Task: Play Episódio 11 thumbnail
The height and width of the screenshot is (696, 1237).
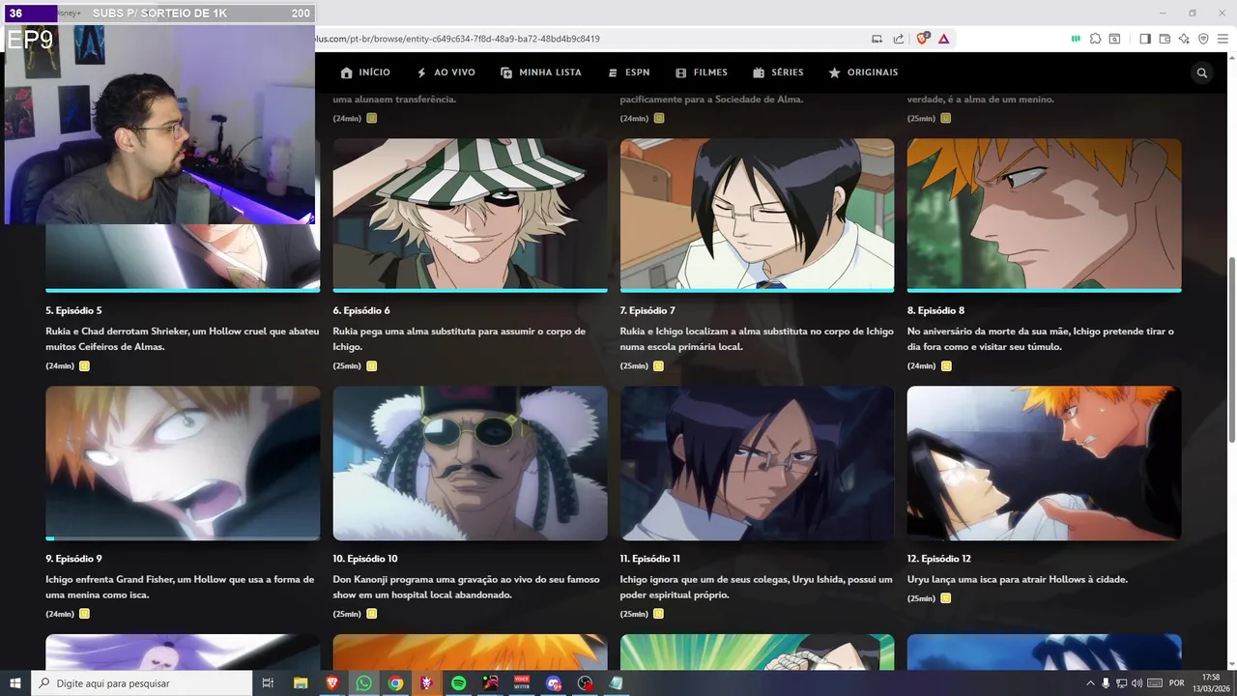Action: click(757, 462)
